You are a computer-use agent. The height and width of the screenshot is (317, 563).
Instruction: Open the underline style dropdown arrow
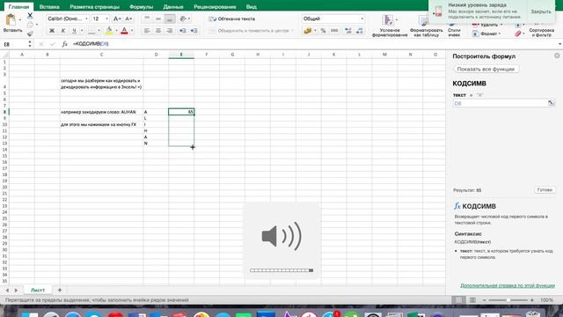point(82,31)
